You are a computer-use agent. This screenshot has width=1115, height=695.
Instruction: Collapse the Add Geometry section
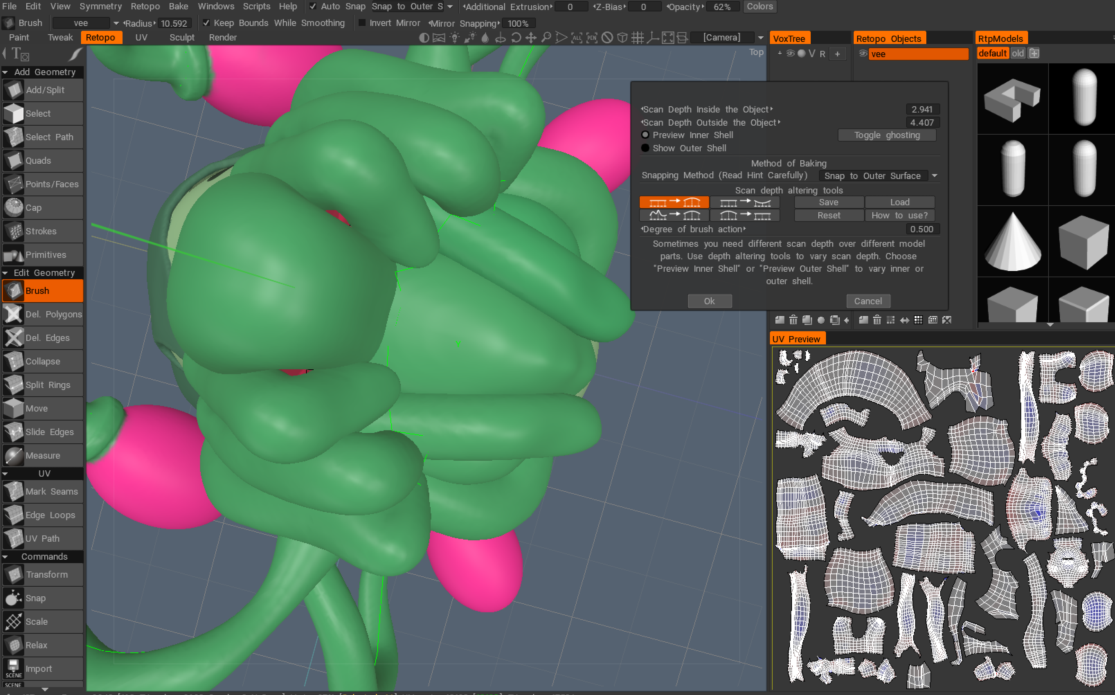[x=6, y=72]
